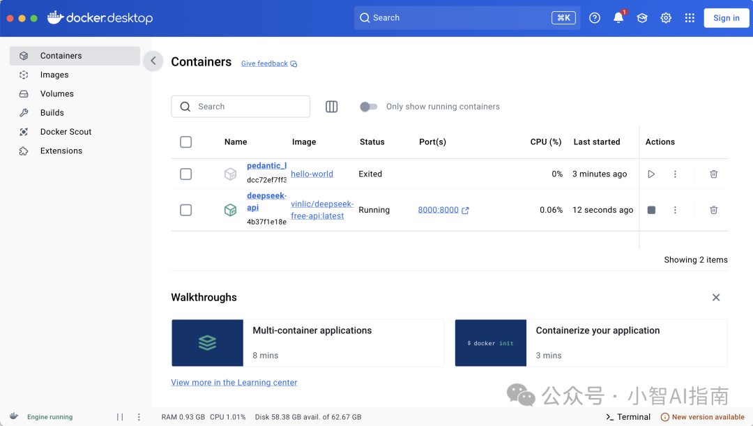Switch to the Containers section
Image resolution: width=753 pixels, height=426 pixels.
pyautogui.click(x=61, y=56)
